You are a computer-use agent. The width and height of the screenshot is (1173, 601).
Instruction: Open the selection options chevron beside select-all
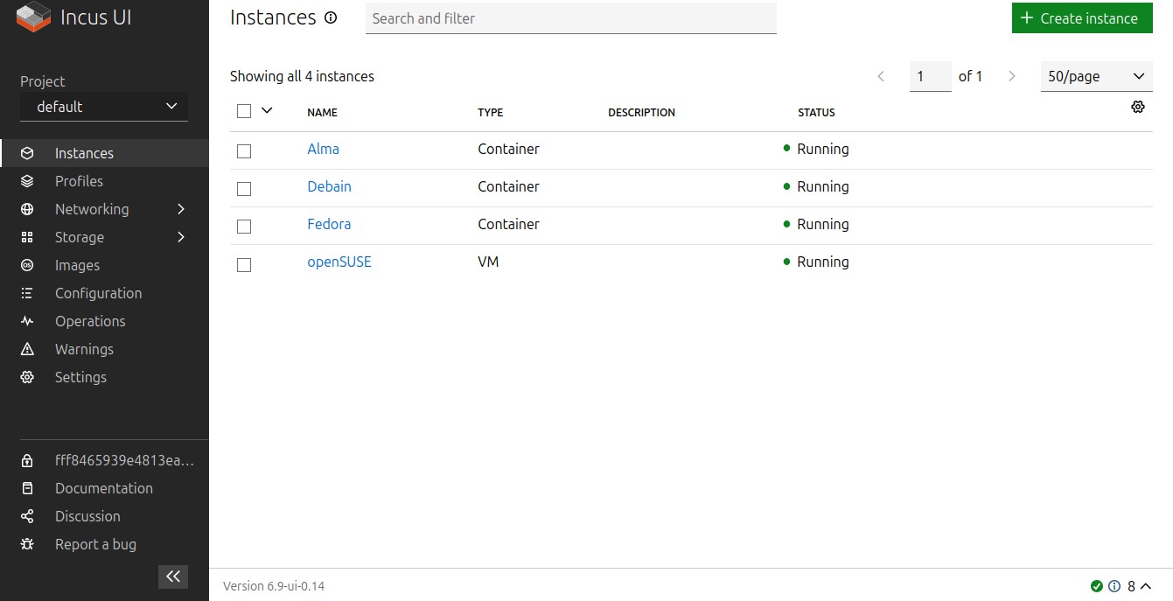click(x=267, y=110)
